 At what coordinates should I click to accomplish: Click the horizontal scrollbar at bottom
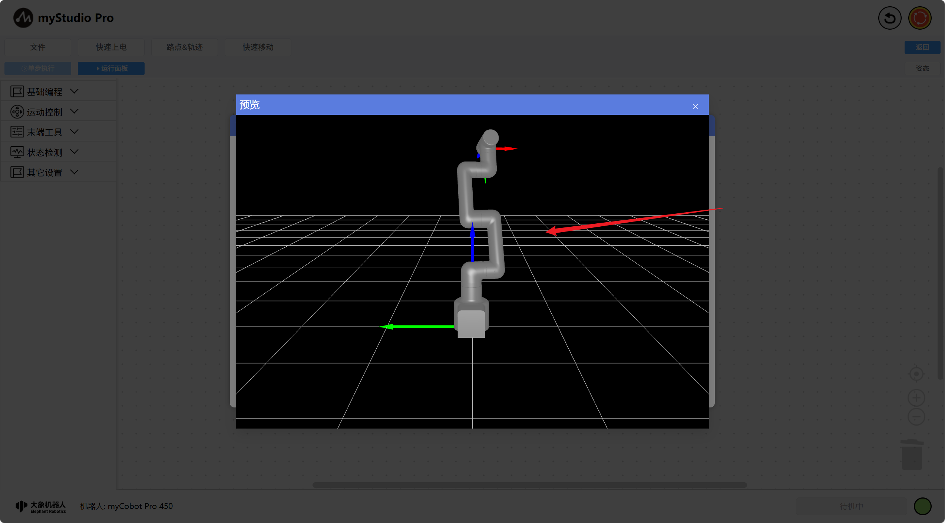(529, 485)
